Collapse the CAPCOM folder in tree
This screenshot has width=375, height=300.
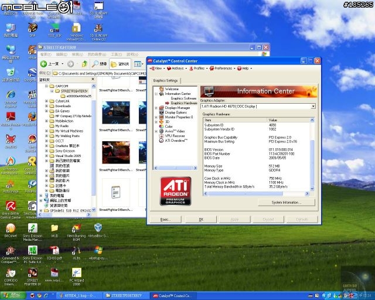click(46, 86)
